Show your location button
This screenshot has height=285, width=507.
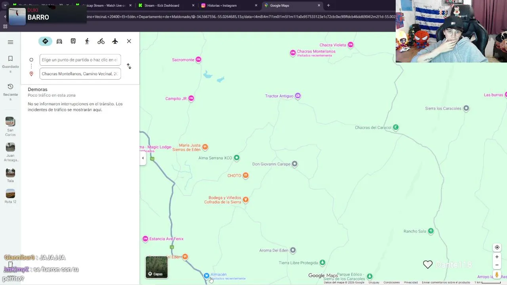(x=497, y=247)
